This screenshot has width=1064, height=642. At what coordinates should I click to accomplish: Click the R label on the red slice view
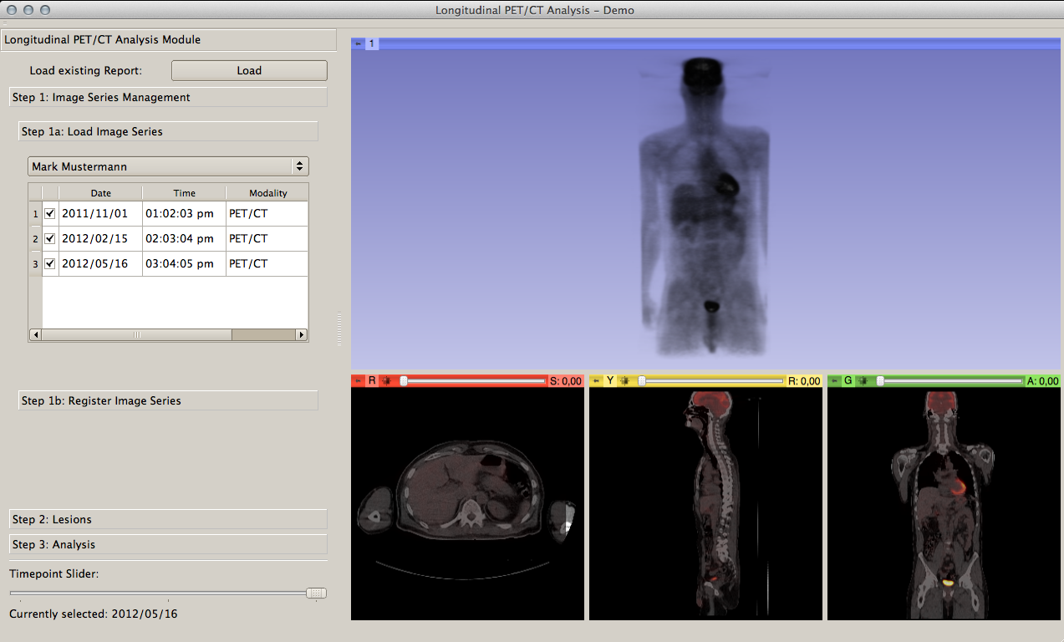click(372, 381)
